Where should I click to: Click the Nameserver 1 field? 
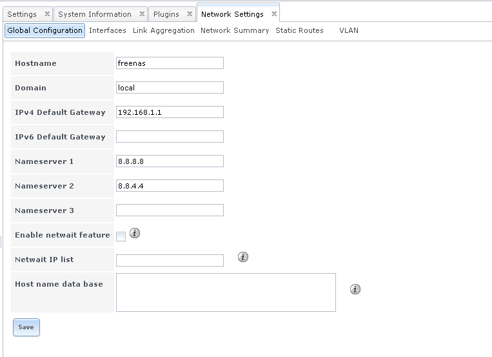click(x=170, y=161)
